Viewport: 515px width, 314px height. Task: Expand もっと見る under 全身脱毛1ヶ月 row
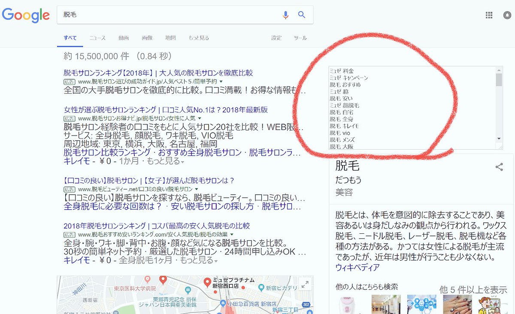click(x=199, y=260)
